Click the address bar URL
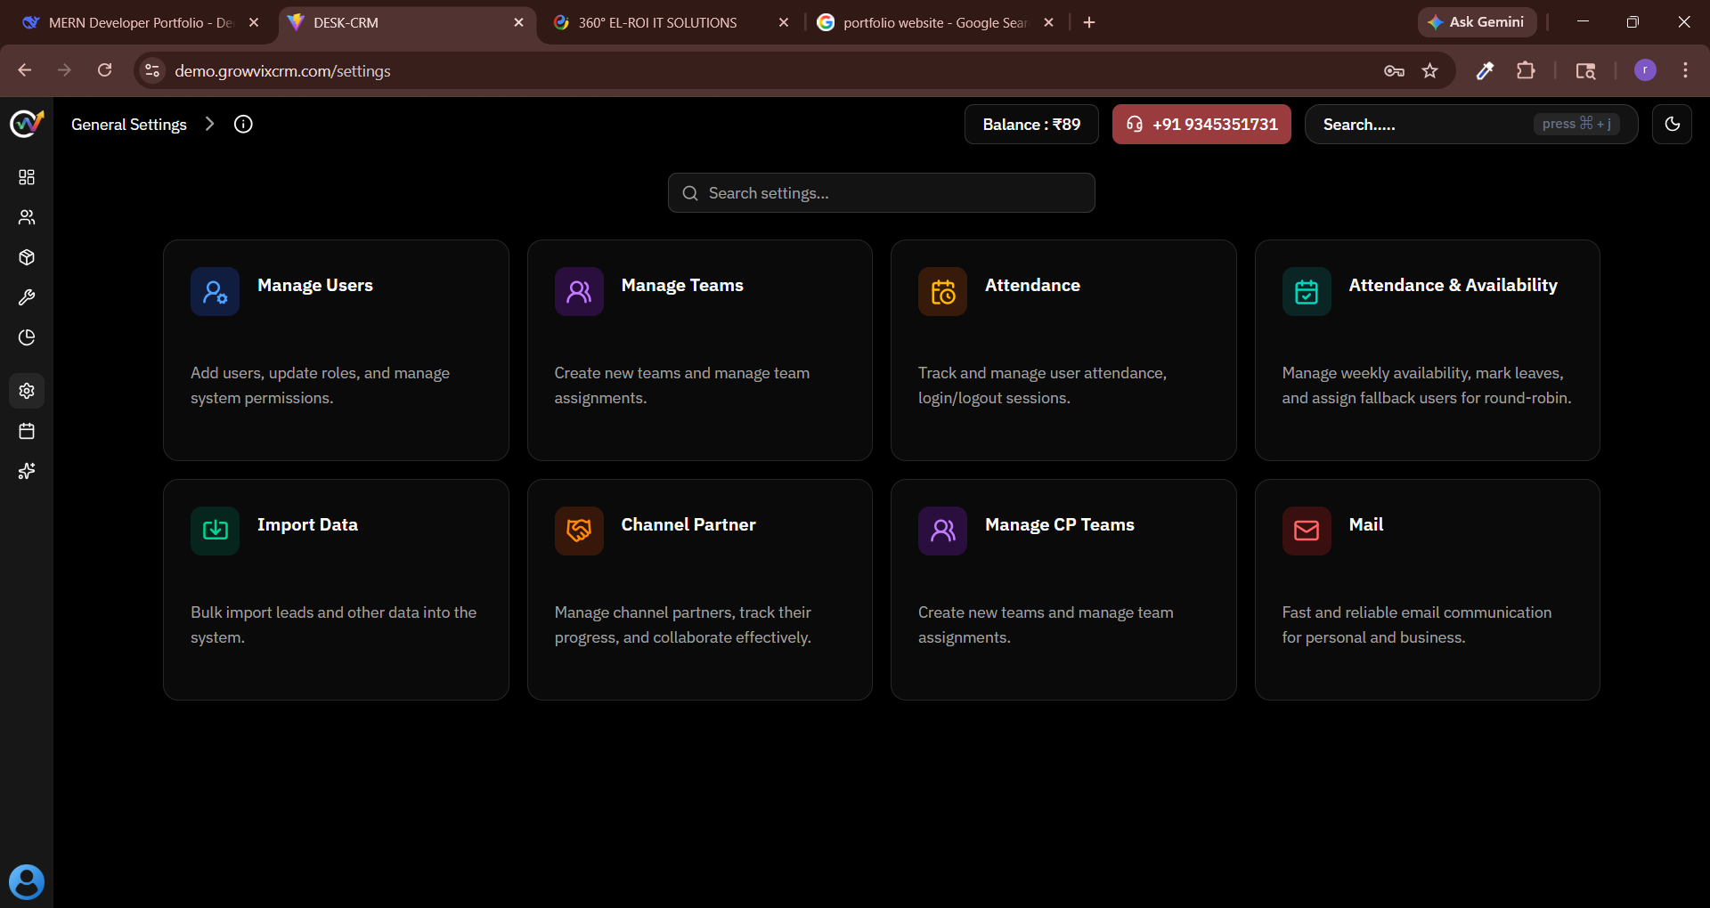 282,70
